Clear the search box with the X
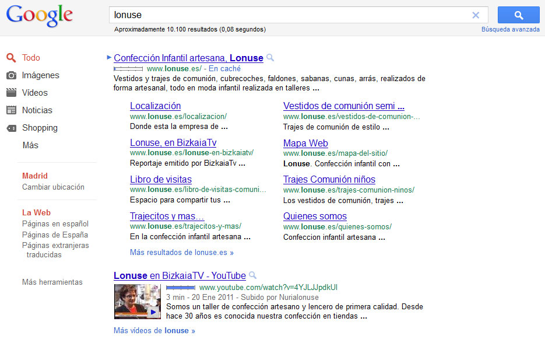Image resolution: width=545 pixels, height=339 pixels. coord(476,15)
